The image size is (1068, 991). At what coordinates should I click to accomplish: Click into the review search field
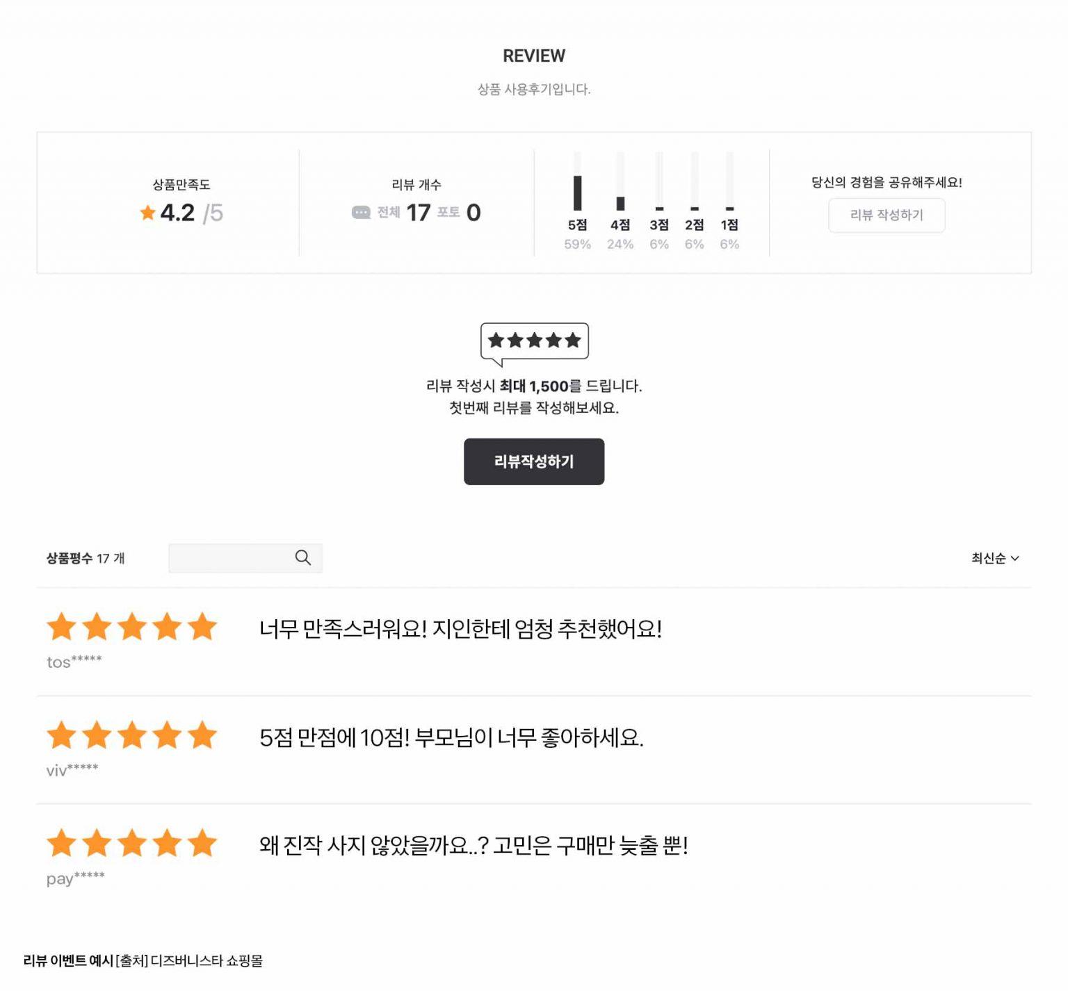[229, 558]
